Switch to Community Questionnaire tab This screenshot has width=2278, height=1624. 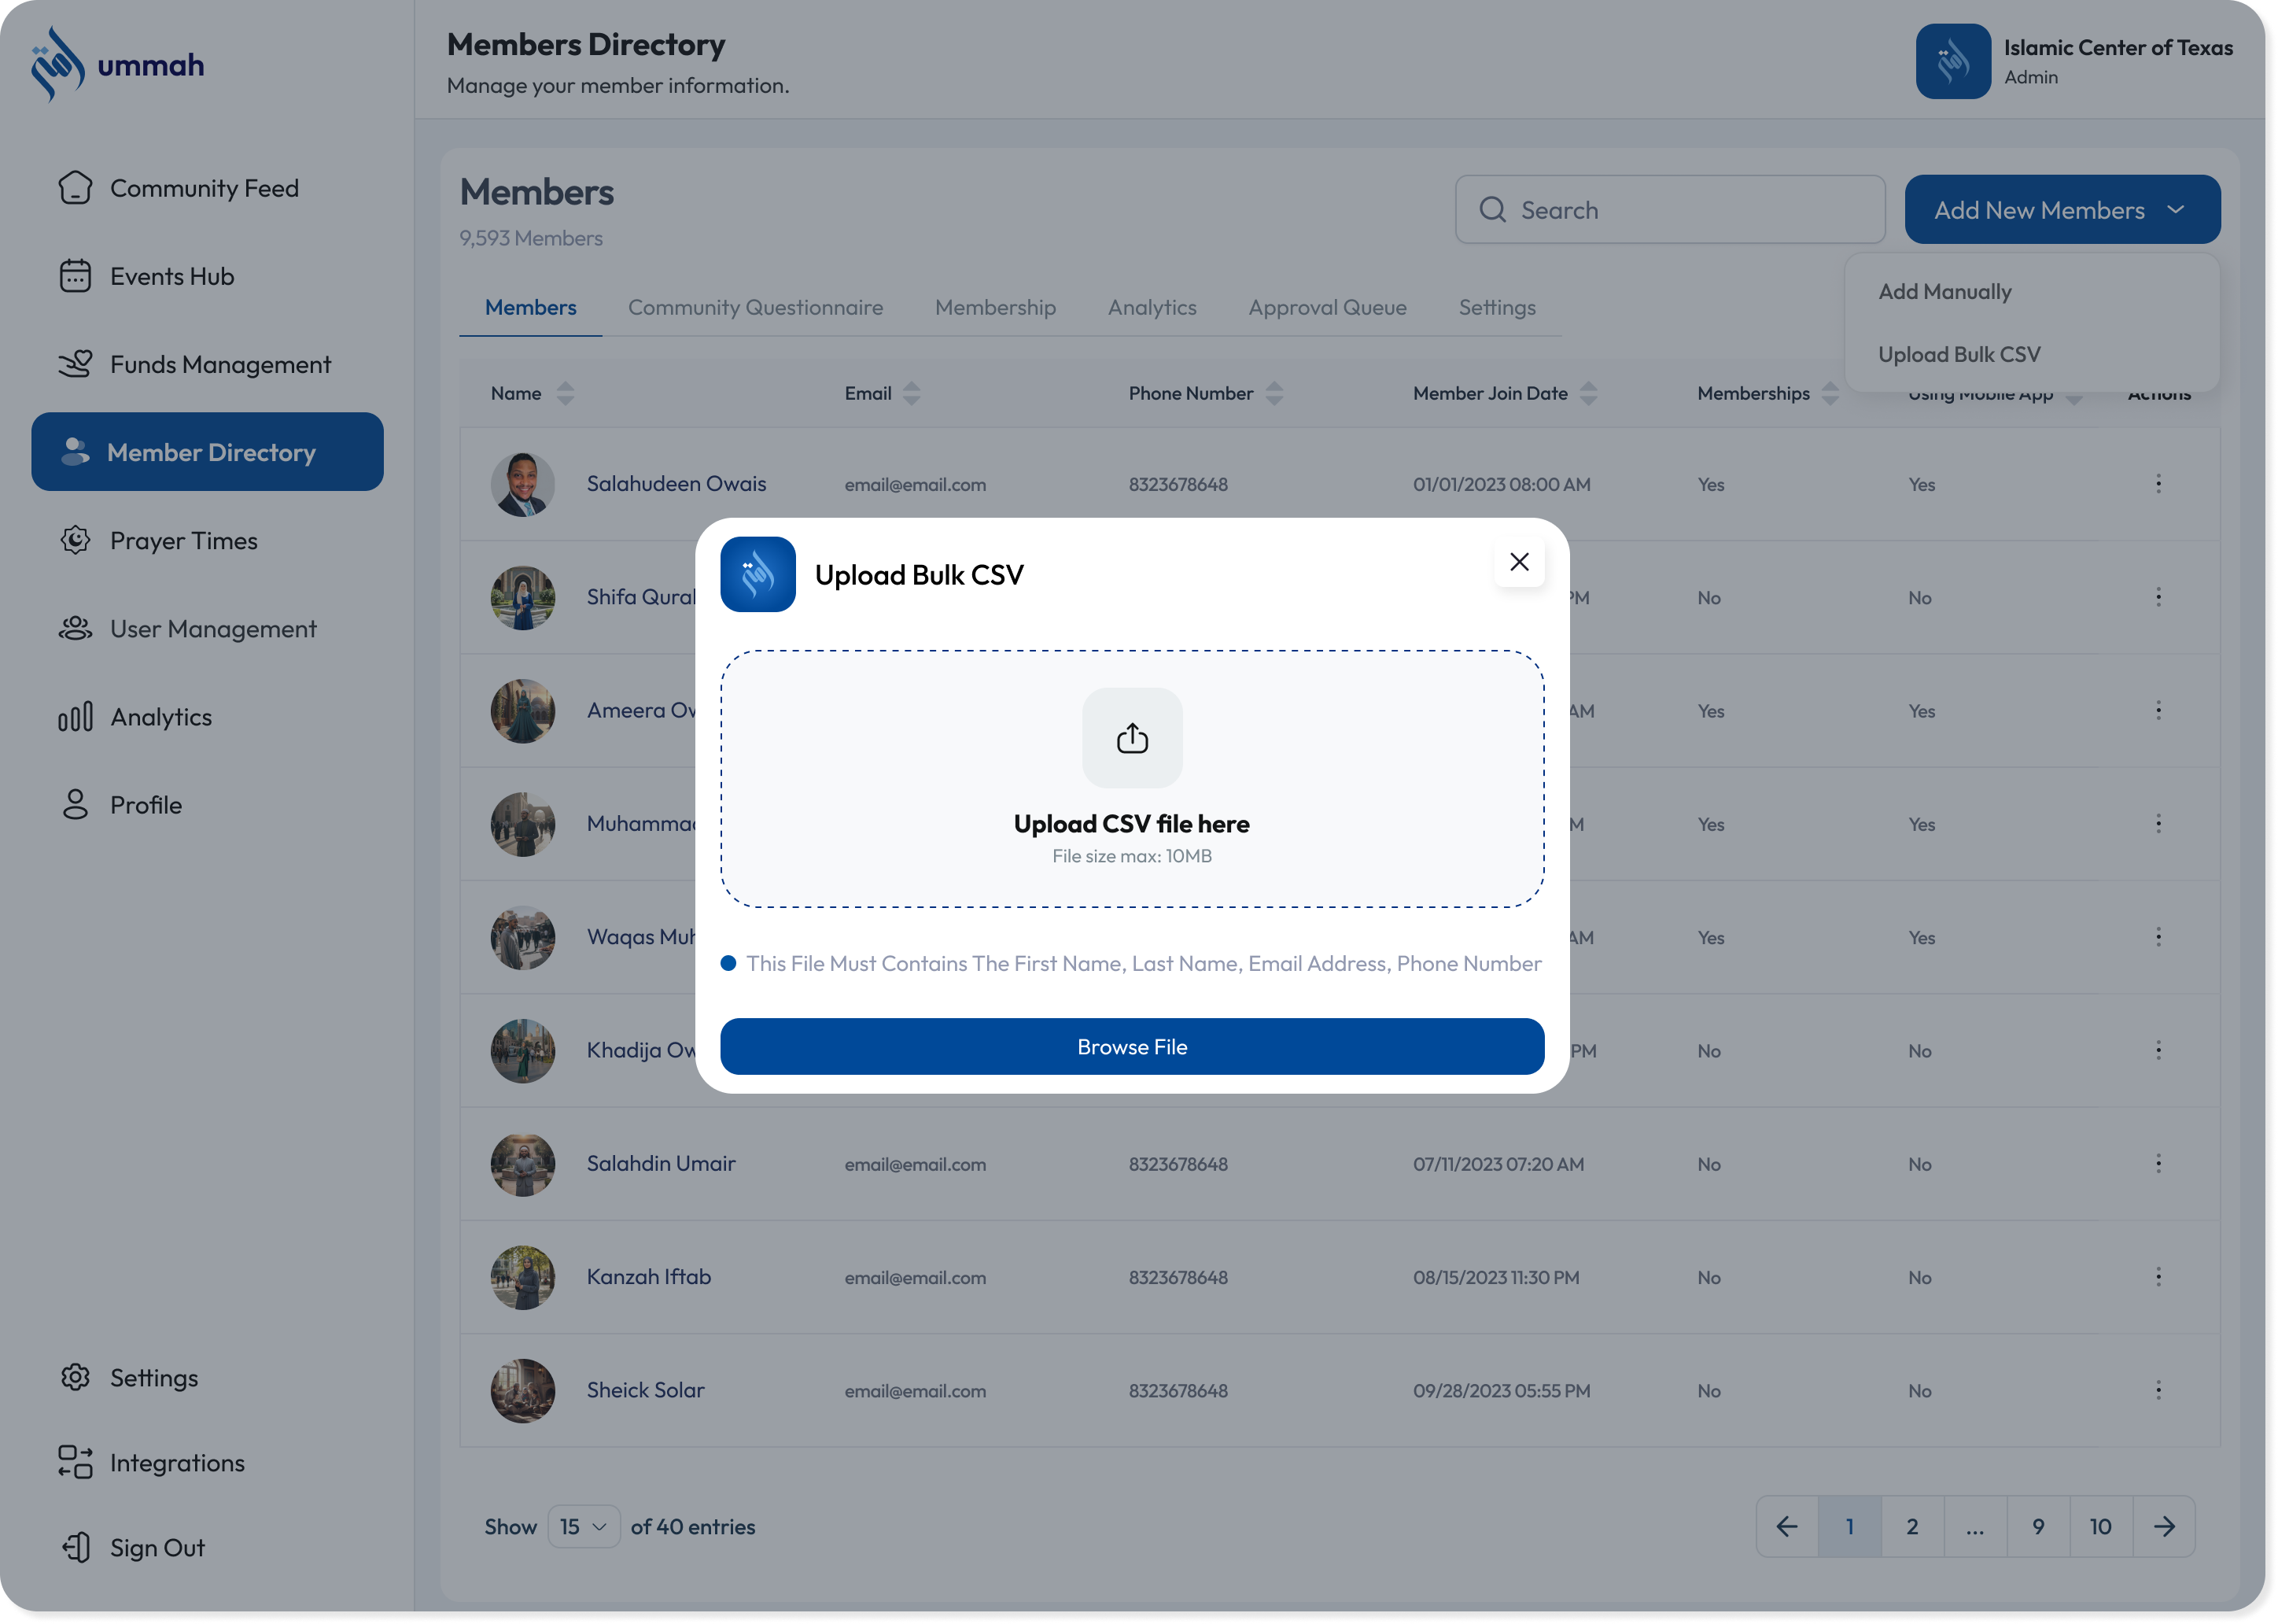(x=756, y=307)
